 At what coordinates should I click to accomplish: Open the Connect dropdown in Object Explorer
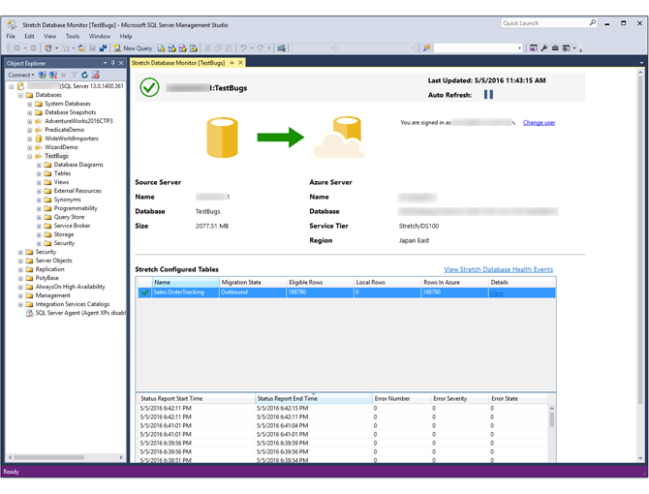click(21, 75)
